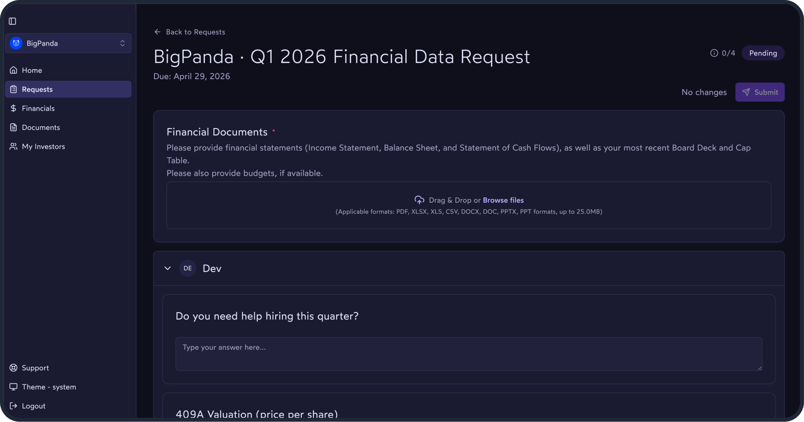
Task: Collapse the Dev section chevron
Action: pos(167,268)
